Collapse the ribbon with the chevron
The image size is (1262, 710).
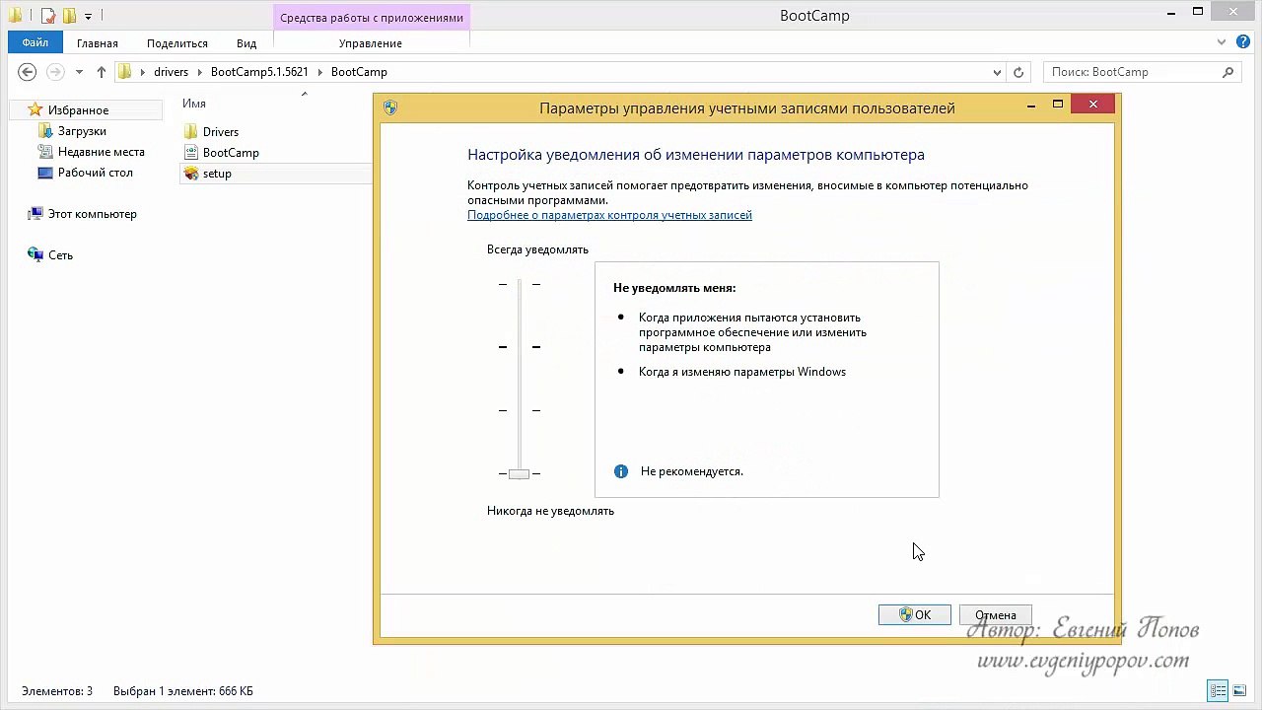(1224, 43)
